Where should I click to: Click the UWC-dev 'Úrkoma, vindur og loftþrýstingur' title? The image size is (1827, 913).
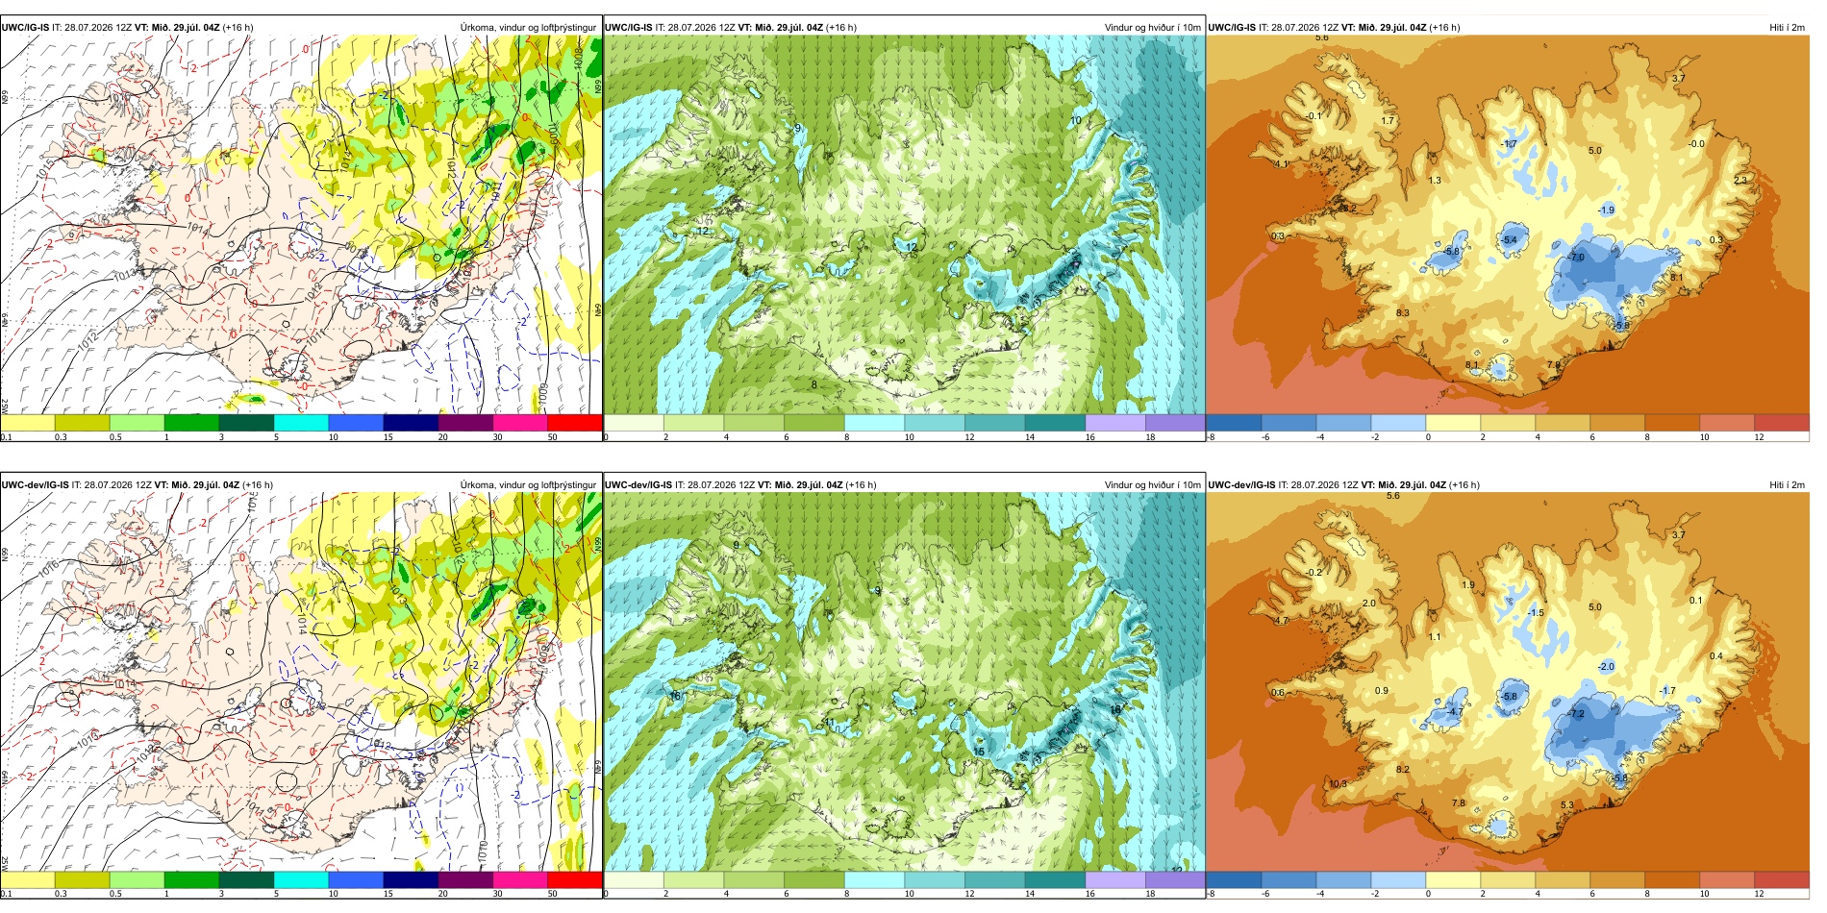(x=528, y=484)
